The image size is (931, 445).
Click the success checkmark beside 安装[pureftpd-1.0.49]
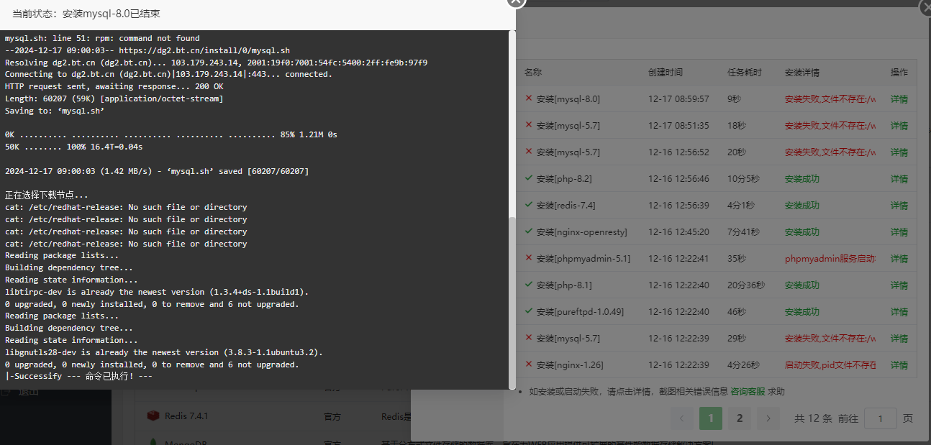pos(529,311)
